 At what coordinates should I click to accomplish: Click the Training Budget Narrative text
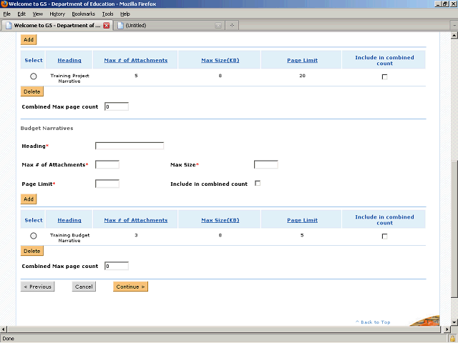point(69,238)
